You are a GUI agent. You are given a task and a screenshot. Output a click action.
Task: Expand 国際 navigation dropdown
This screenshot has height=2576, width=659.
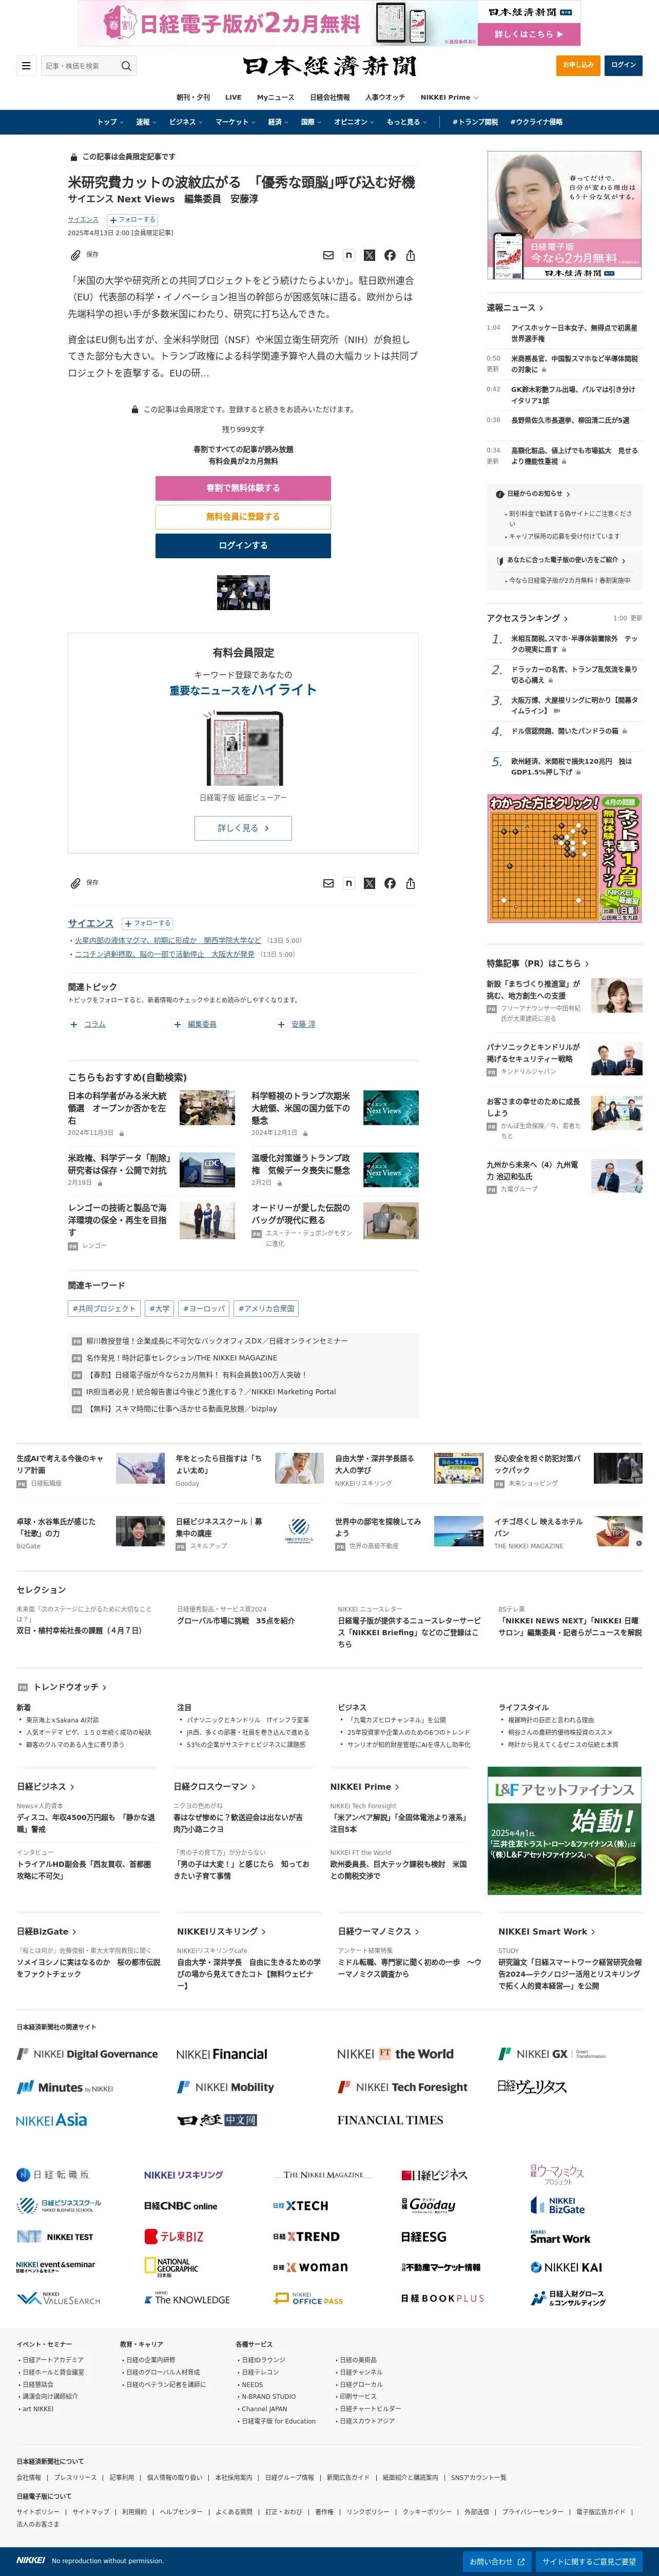tap(311, 122)
